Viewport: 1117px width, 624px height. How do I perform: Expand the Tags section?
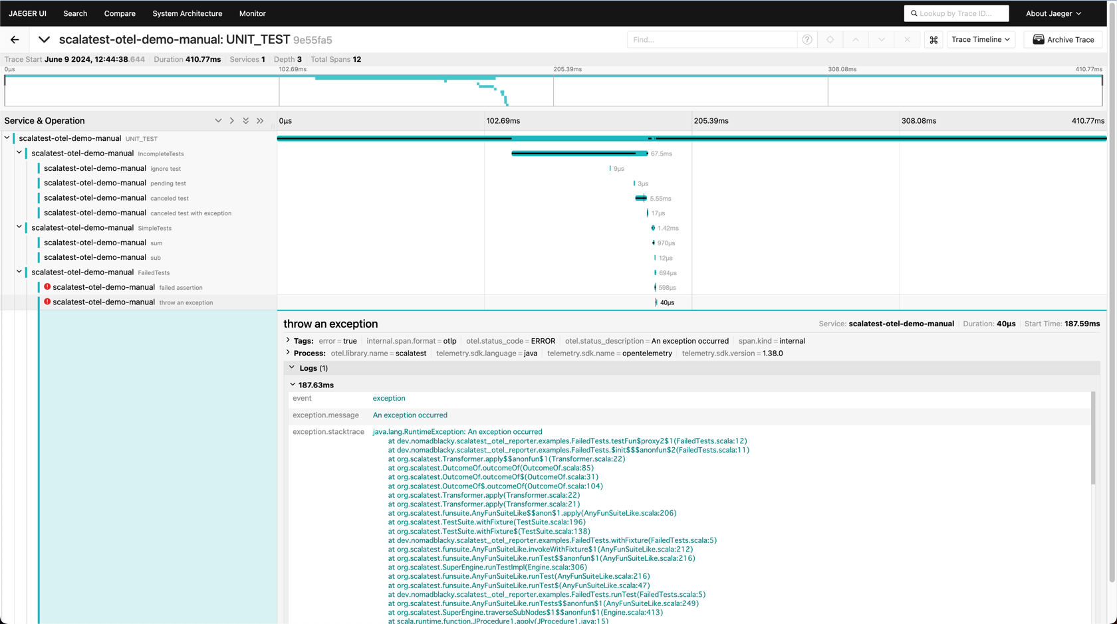289,341
